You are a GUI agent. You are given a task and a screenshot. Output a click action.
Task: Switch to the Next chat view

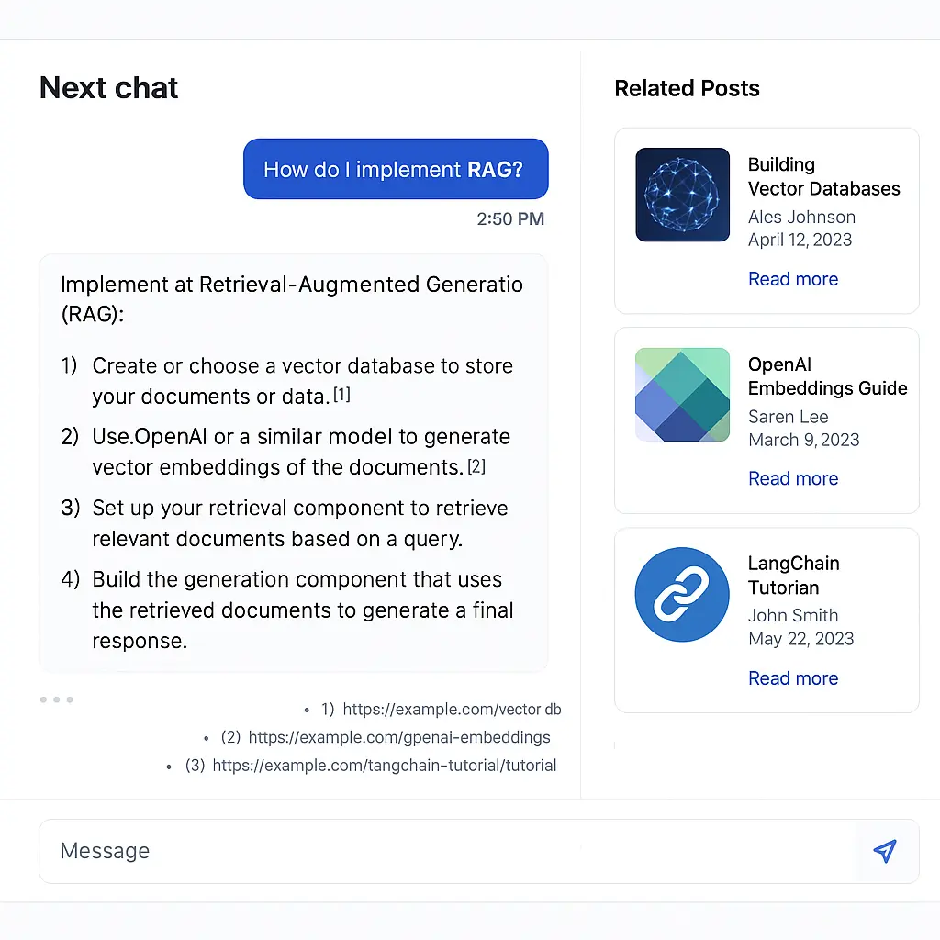108,87
